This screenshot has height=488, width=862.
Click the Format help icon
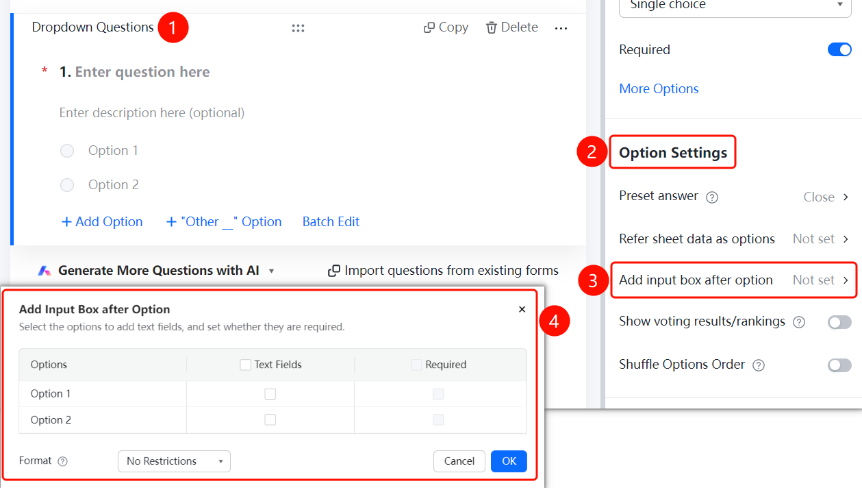coord(63,461)
